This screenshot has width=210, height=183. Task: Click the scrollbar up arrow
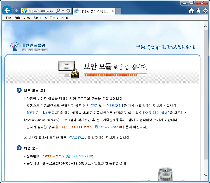[206, 26]
